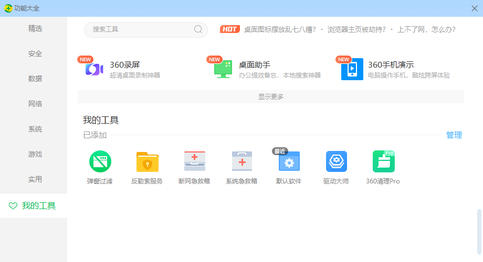Click the 桌面助手 monitor icon
The height and width of the screenshot is (262, 483).
(223, 69)
